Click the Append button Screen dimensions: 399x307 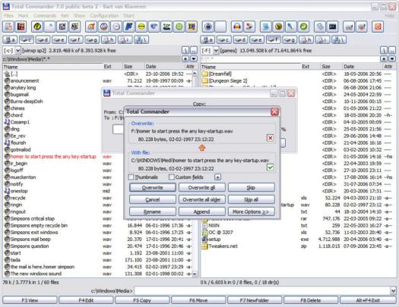coord(202,211)
